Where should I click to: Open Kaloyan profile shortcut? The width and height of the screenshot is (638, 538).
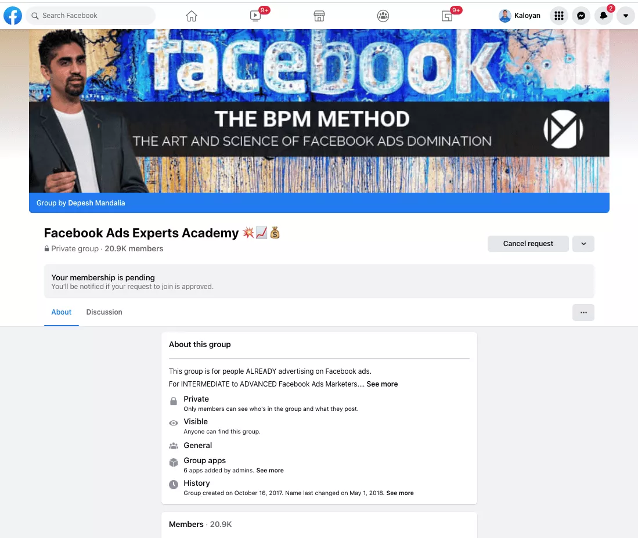pyautogui.click(x=520, y=16)
